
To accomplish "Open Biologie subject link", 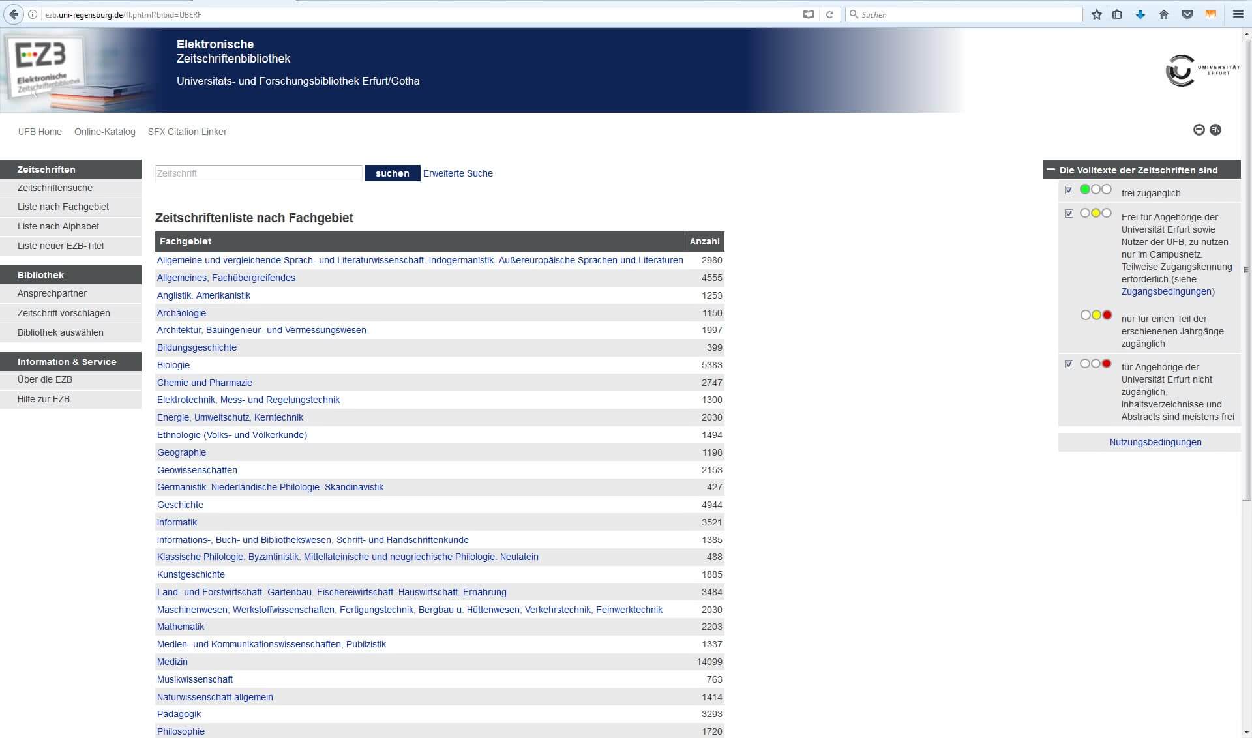I will pyautogui.click(x=173, y=365).
